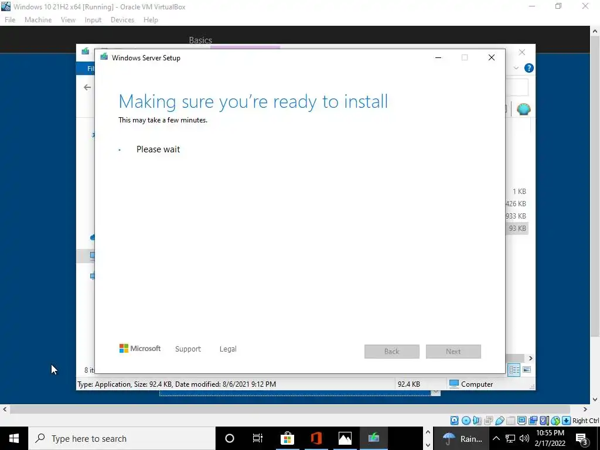Screen dimensions: 600x450
Task: Click File Explorer horizontal scroll right arrow
Action: 531,358
